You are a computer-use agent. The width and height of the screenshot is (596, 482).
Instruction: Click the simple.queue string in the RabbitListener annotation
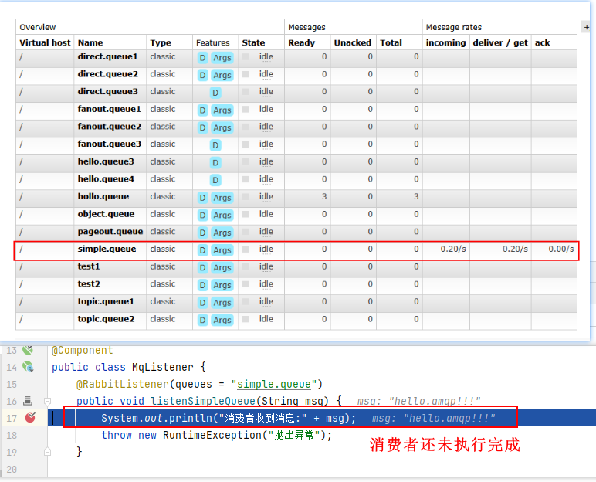pos(274,385)
